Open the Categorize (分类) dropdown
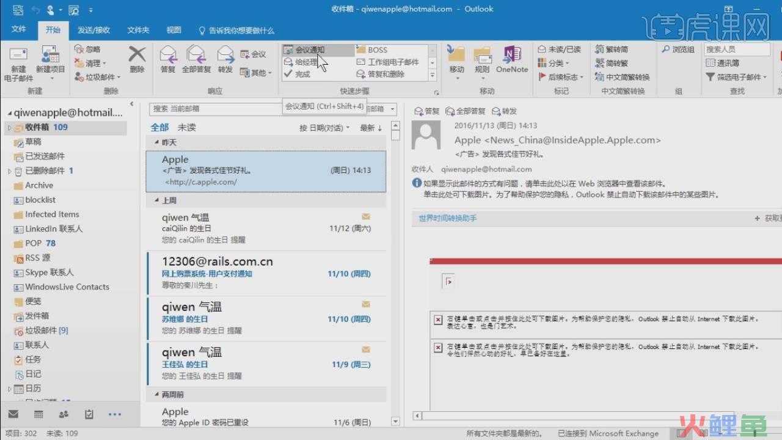This screenshot has width=782, height=440. (x=554, y=63)
